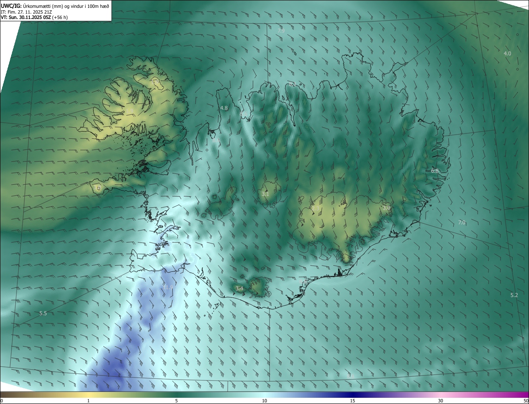The height and width of the screenshot is (404, 529).
Task: Click the 'VT: Sun. 30.11.2025 05Z' line
Action: [25, 18]
